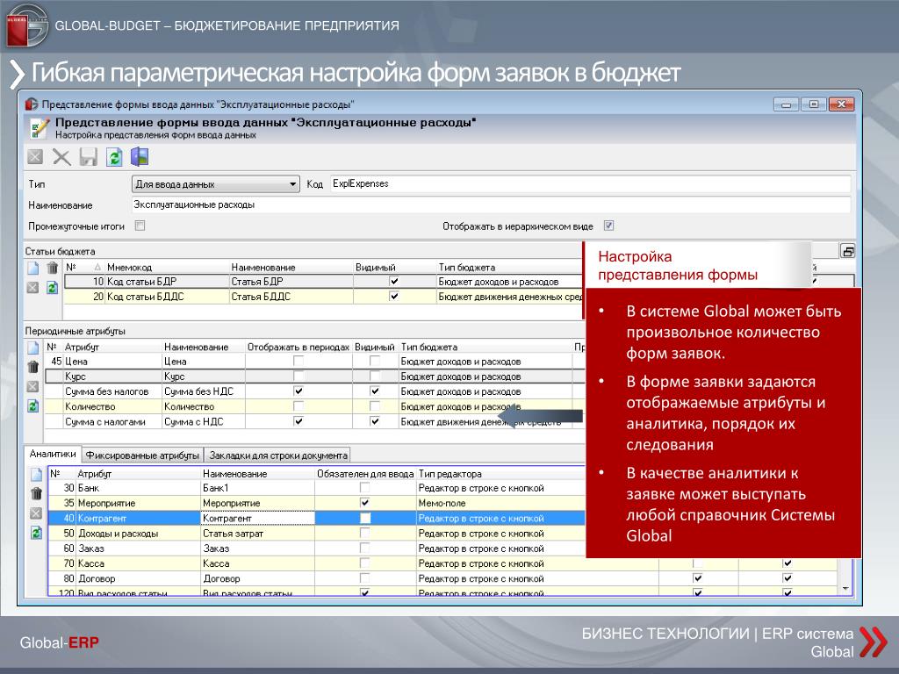
Task: Refresh the Аналитики table
Action: (x=36, y=533)
